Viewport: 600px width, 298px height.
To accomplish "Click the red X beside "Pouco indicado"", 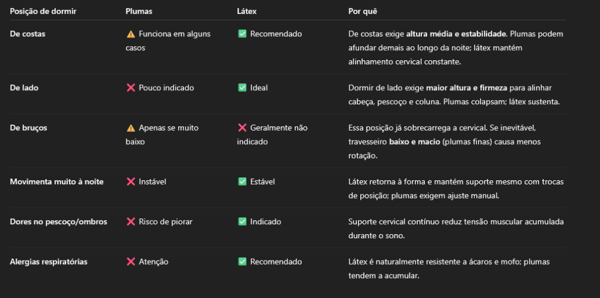I will pyautogui.click(x=131, y=88).
